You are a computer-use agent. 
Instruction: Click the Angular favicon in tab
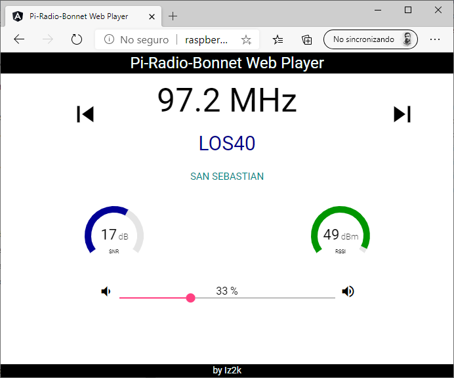[18, 16]
